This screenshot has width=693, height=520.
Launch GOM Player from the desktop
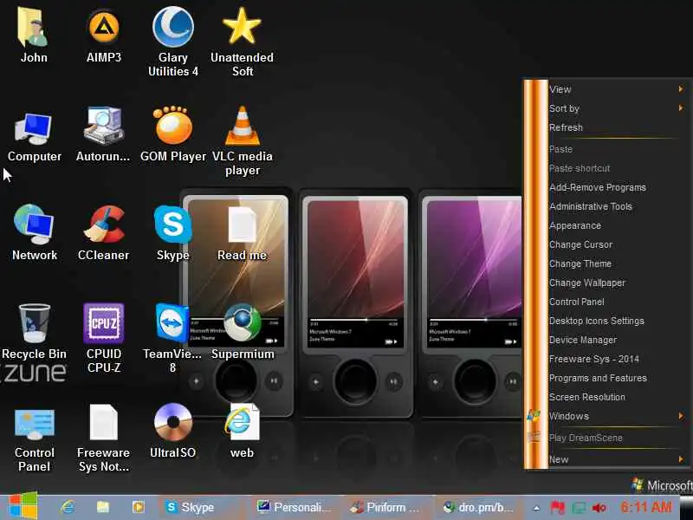172,127
